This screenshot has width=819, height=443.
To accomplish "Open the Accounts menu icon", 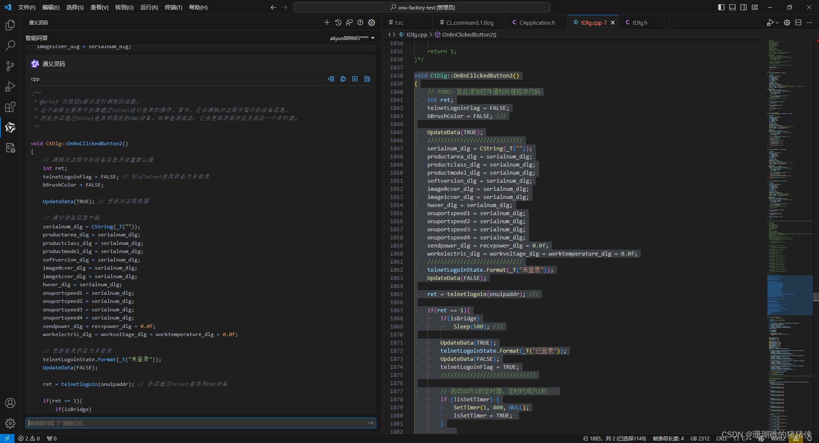I will (x=10, y=403).
